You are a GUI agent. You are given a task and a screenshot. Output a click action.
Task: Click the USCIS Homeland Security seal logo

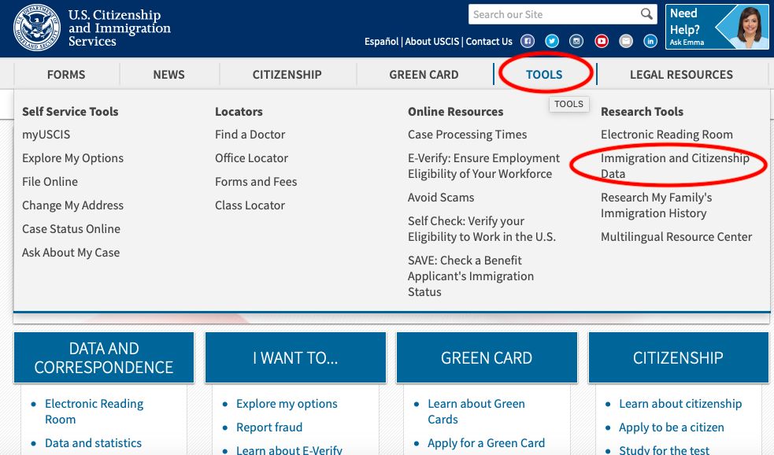point(37,28)
